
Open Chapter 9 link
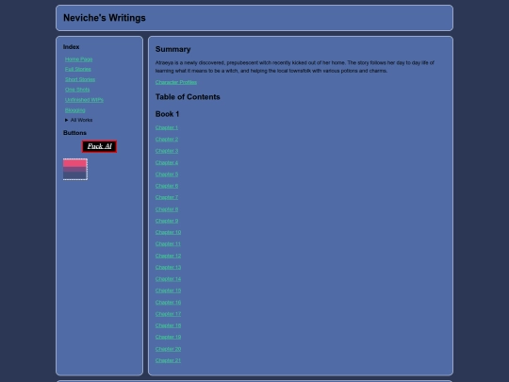[167, 221]
